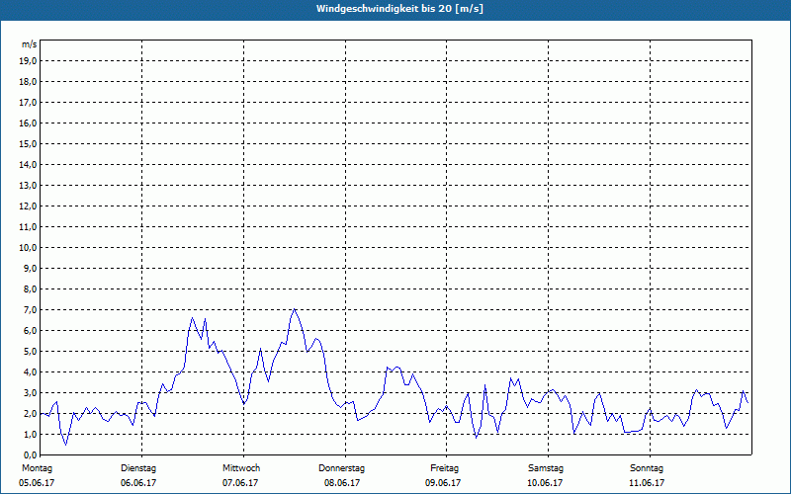Click the Montag day label
The width and height of the screenshot is (791, 494).
[x=36, y=467]
